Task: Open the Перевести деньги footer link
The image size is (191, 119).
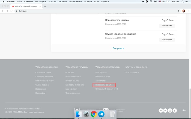Action: click(x=104, y=85)
